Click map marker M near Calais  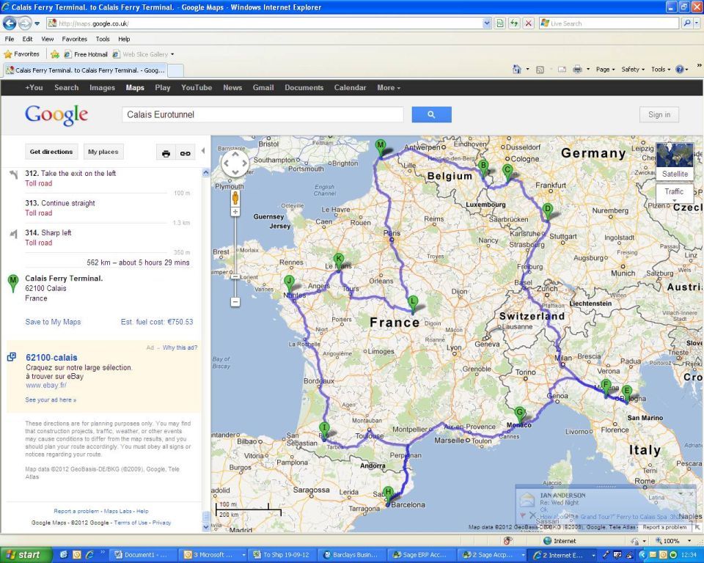pyautogui.click(x=381, y=147)
